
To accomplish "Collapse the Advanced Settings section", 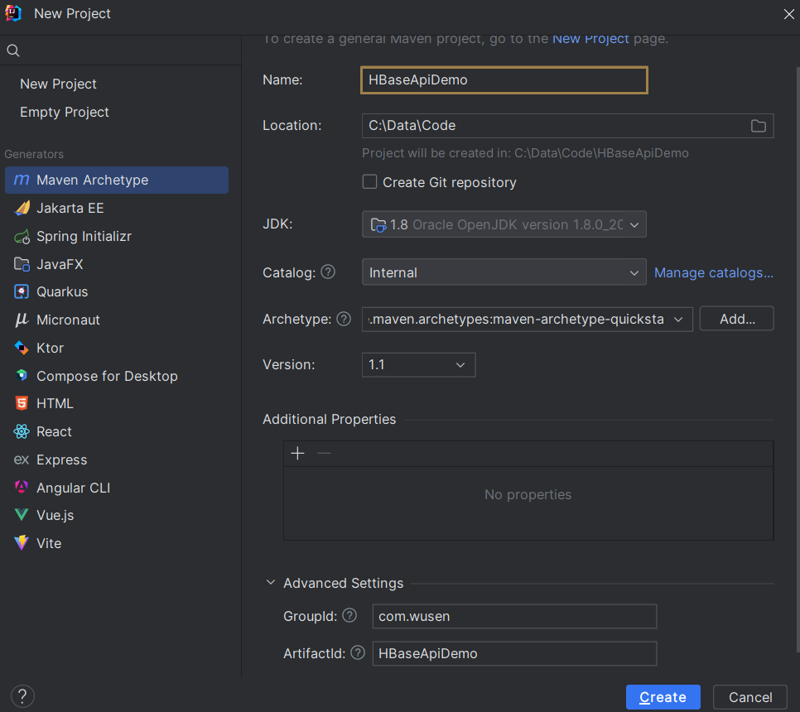I will pyautogui.click(x=271, y=583).
